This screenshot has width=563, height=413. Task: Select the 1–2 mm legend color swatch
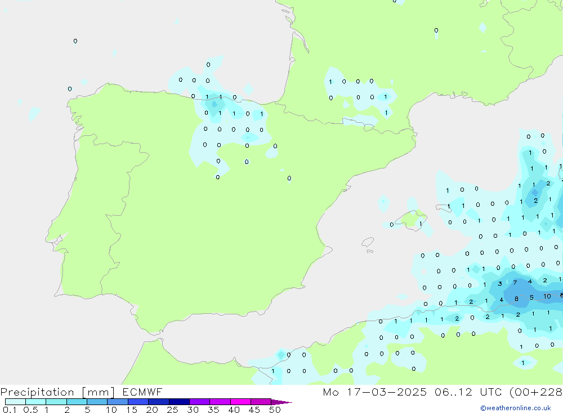(56, 402)
